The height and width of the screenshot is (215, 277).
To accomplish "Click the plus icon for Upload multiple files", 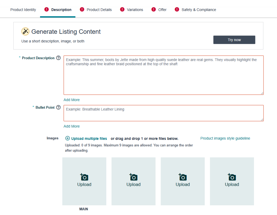I will 68,138.
